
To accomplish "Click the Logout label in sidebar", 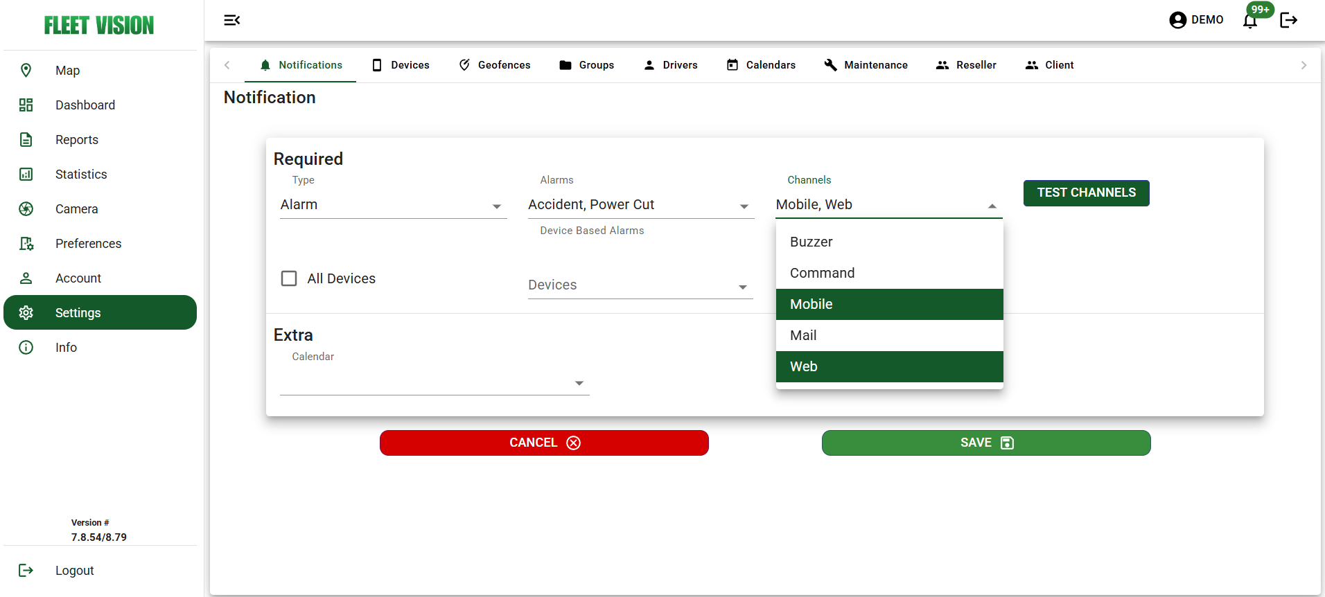I will (75, 571).
